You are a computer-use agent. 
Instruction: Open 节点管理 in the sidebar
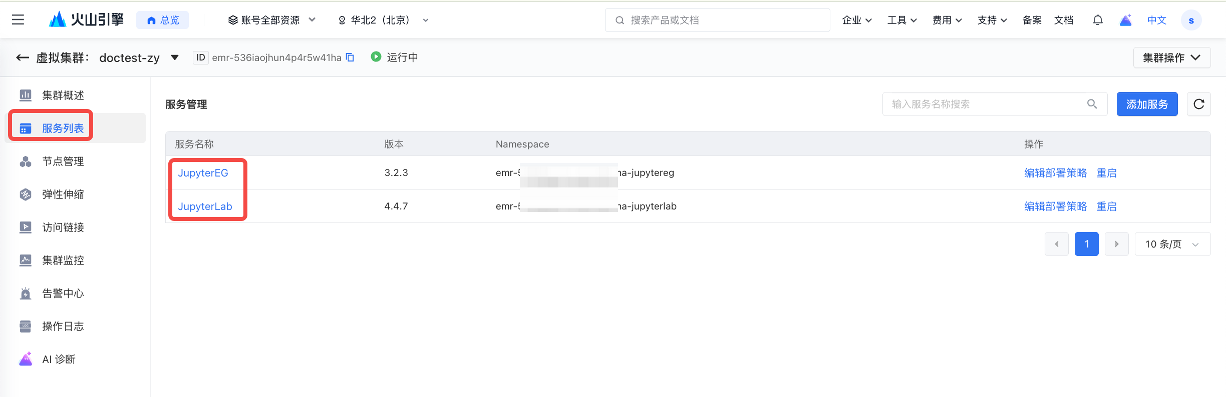63,161
